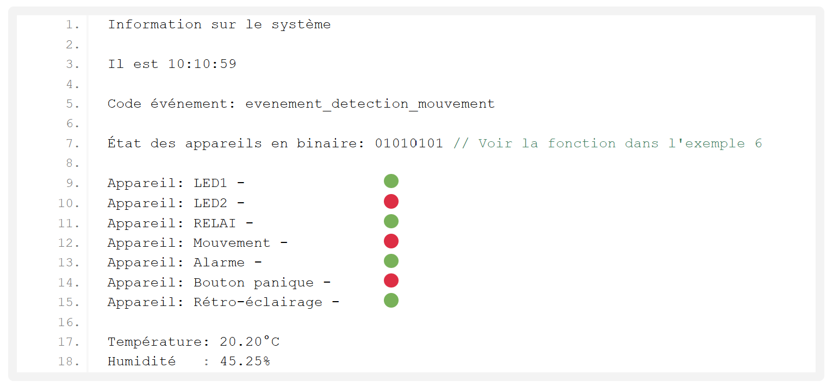Click the green status dot for LED1

coord(391,182)
